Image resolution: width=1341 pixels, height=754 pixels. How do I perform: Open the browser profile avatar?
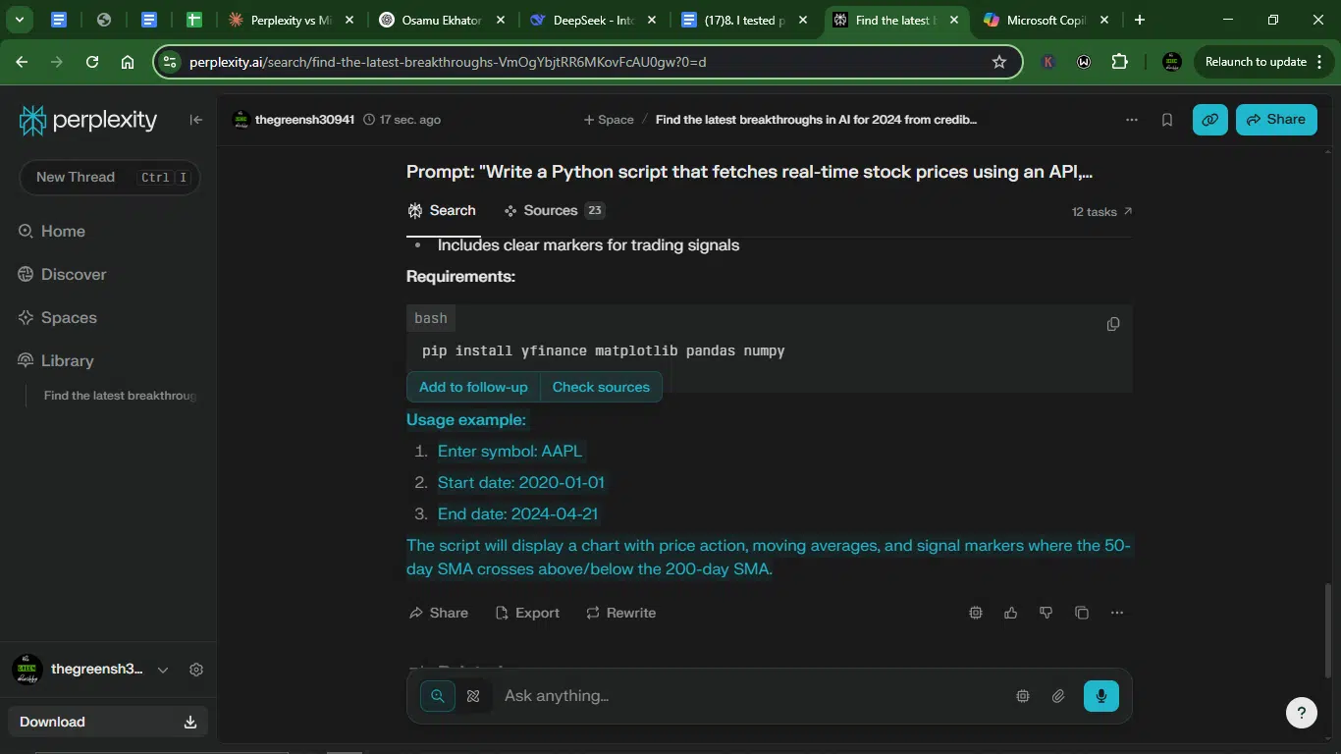[1171, 62]
